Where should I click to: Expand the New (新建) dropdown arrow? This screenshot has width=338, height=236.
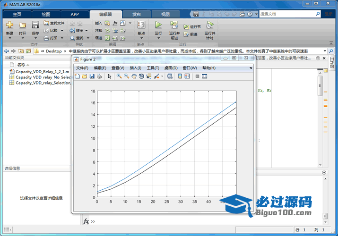tap(9, 38)
